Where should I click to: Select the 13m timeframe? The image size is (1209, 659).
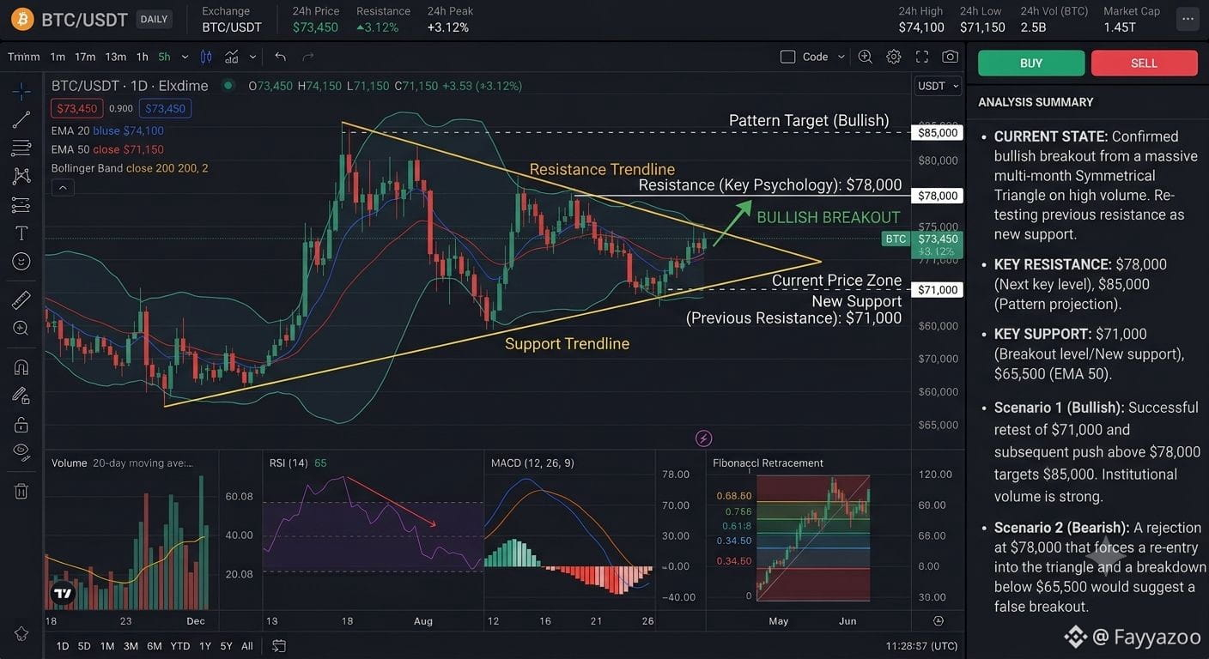point(116,57)
